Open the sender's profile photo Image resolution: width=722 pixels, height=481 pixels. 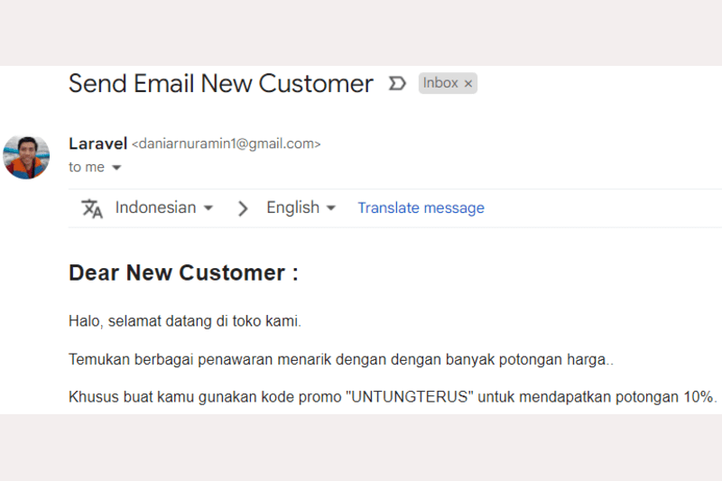26,156
